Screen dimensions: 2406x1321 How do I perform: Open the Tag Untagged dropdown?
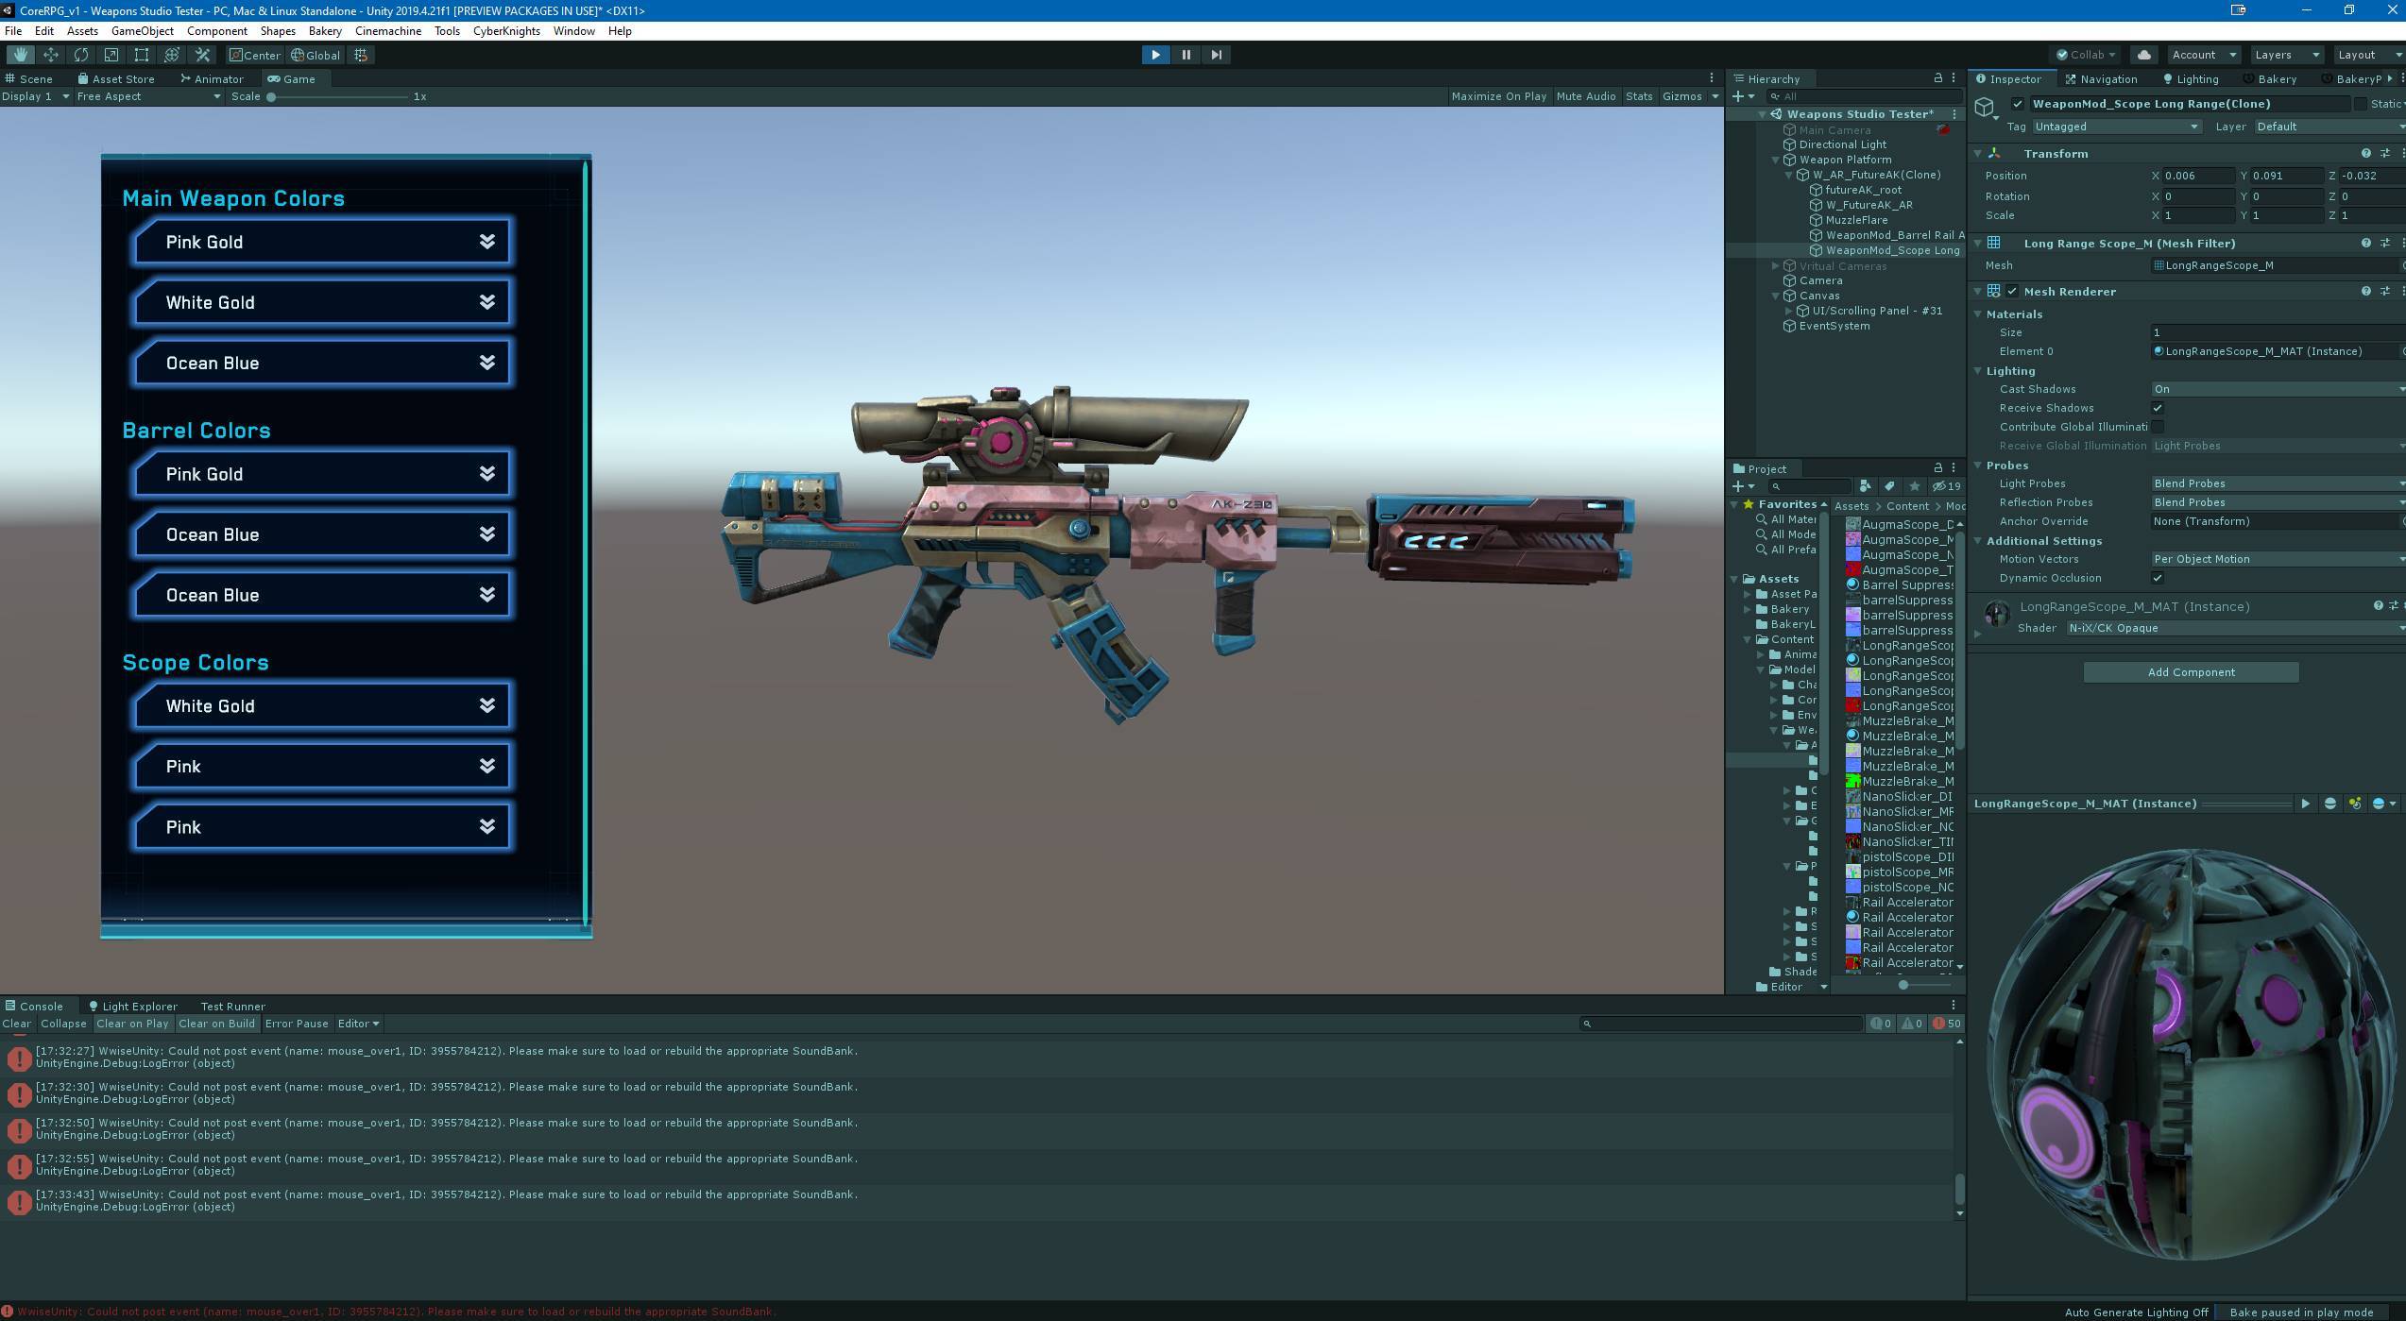(x=2116, y=127)
